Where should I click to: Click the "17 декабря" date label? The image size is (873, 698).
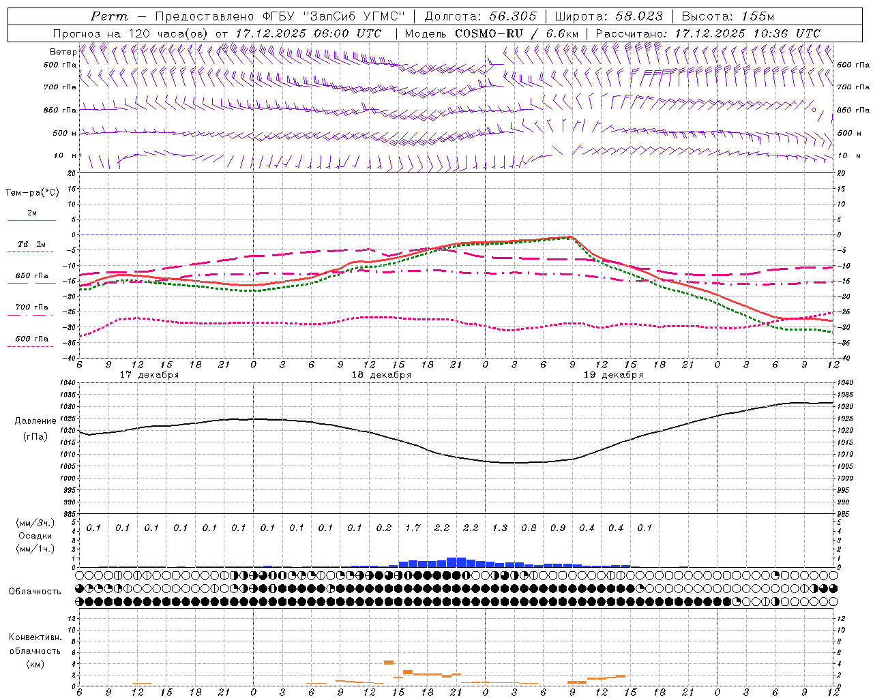coord(149,375)
